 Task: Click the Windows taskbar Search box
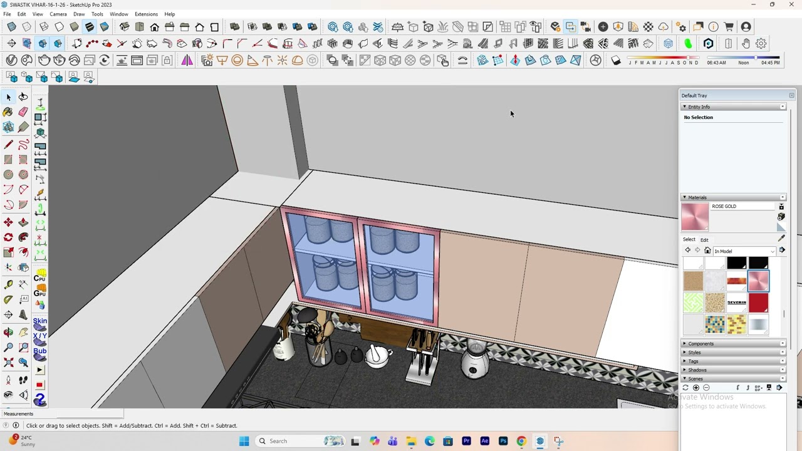pyautogui.click(x=294, y=441)
